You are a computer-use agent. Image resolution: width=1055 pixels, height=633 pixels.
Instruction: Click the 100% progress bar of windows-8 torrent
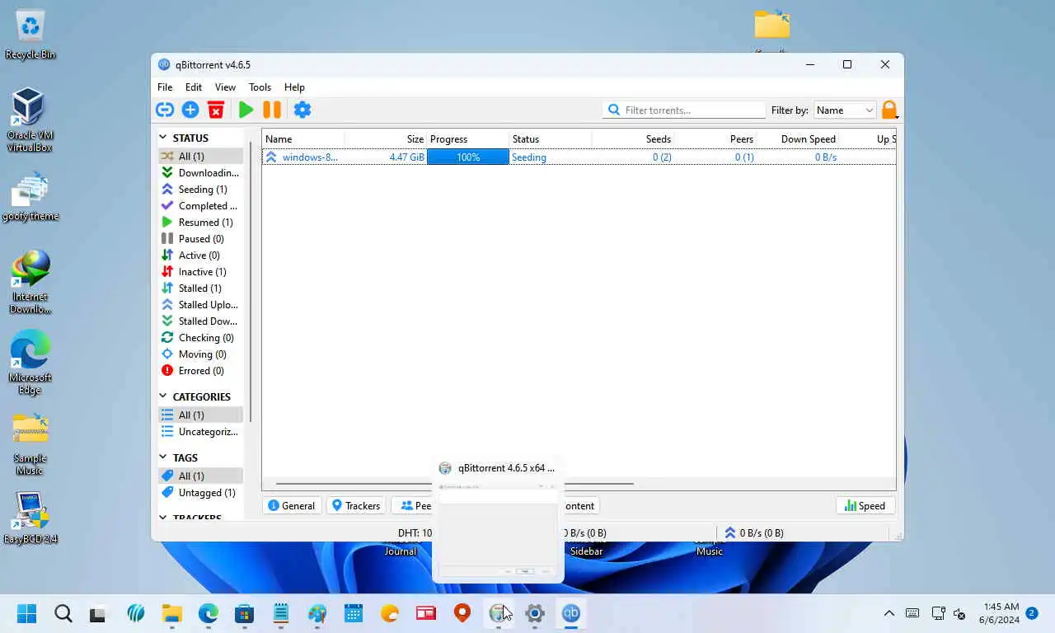[468, 157]
